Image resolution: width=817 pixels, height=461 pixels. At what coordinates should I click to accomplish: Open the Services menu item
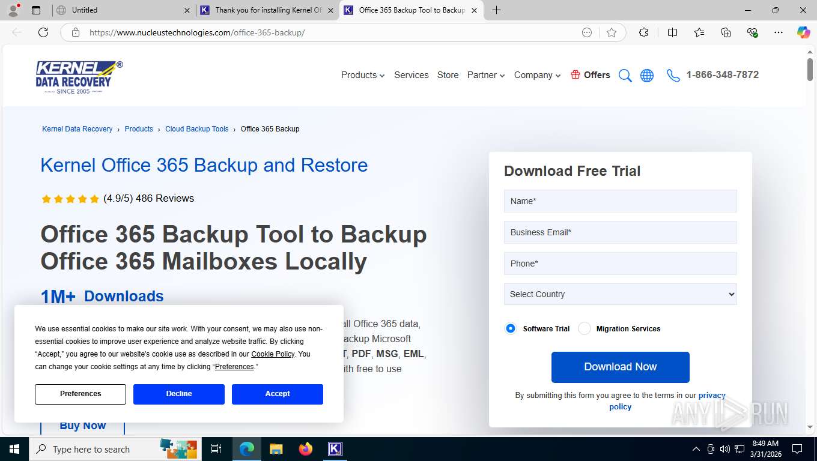pos(412,75)
